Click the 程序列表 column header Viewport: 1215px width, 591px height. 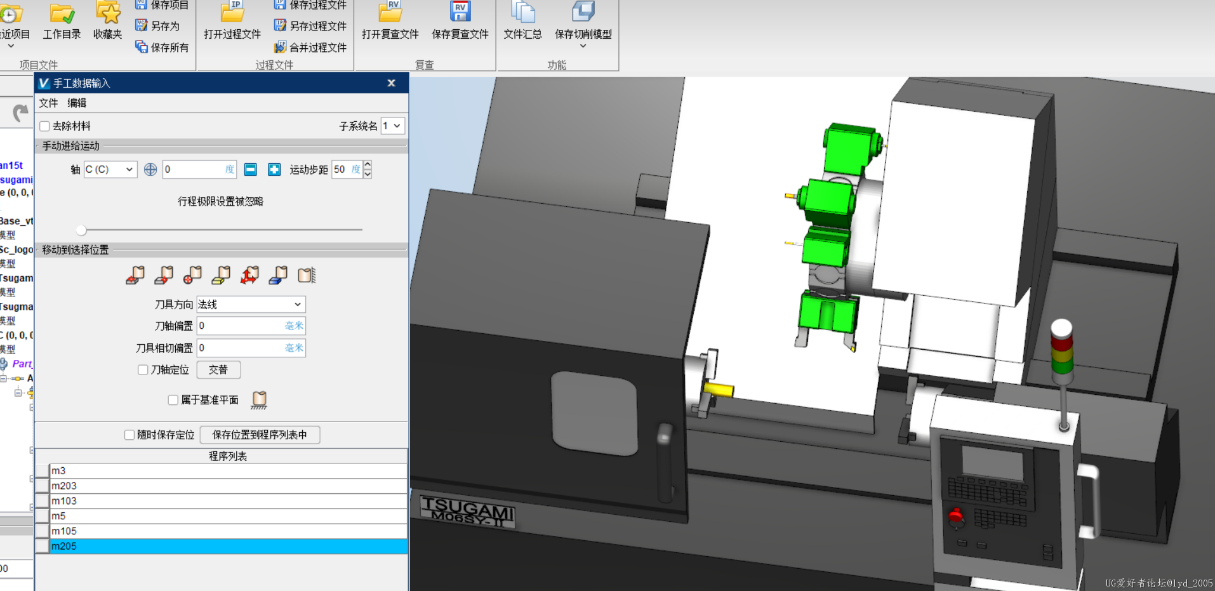click(x=228, y=456)
